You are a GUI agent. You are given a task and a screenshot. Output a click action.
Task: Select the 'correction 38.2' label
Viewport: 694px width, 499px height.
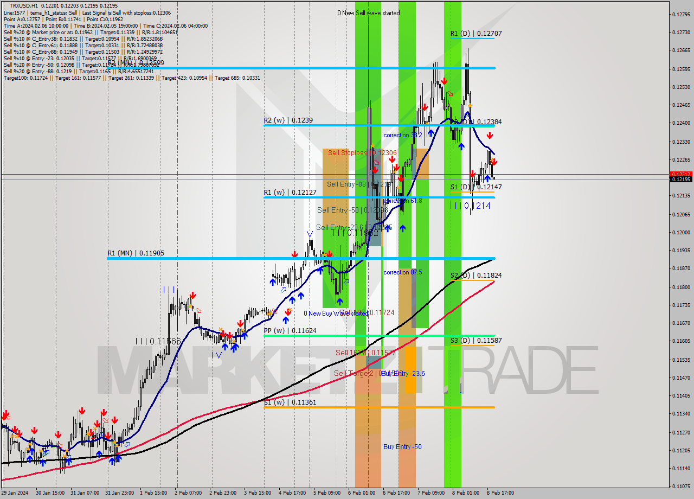coord(402,135)
